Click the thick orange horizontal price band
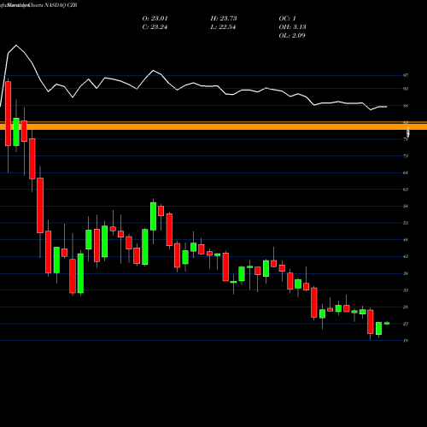The image size is (427, 427). tap(213, 126)
